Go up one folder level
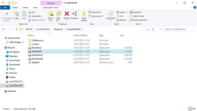197x111 pixels. 16,29
